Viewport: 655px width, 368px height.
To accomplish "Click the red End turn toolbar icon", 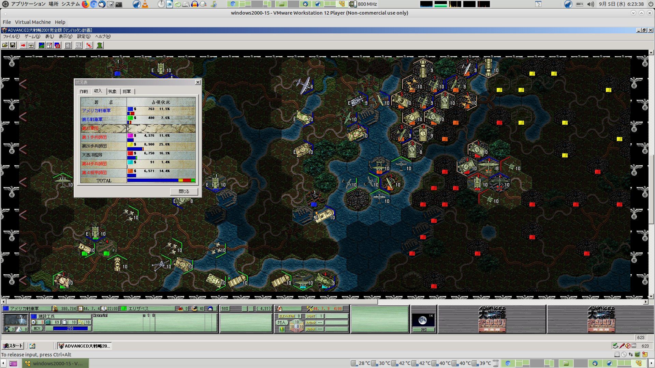I will click(89, 45).
